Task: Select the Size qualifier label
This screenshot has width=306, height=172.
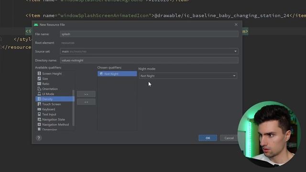Action: [45, 78]
